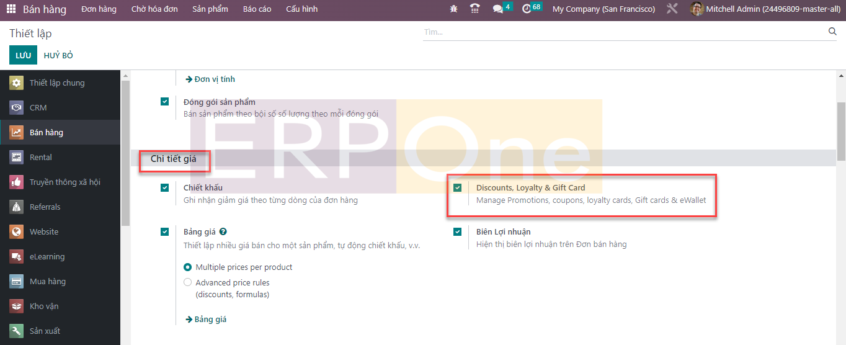The width and height of the screenshot is (846, 345).
Task: Click the search magnifier icon
Action: click(x=832, y=32)
